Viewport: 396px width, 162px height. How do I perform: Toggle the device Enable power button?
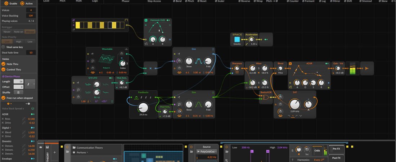click(6, 4)
